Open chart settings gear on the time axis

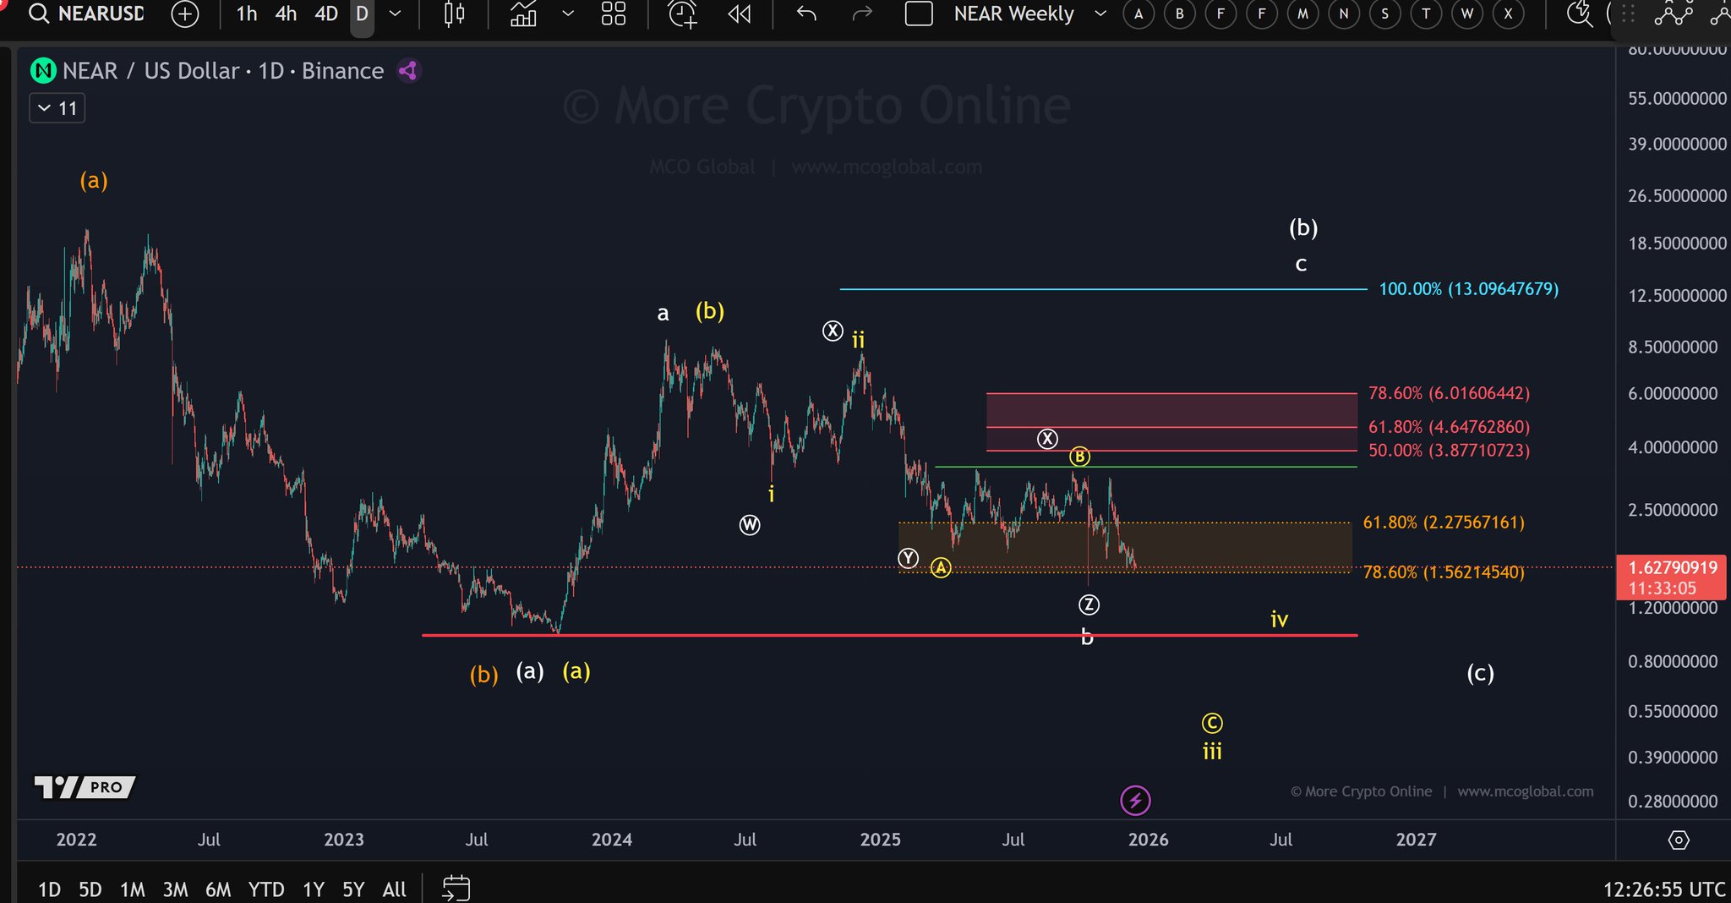[1679, 840]
